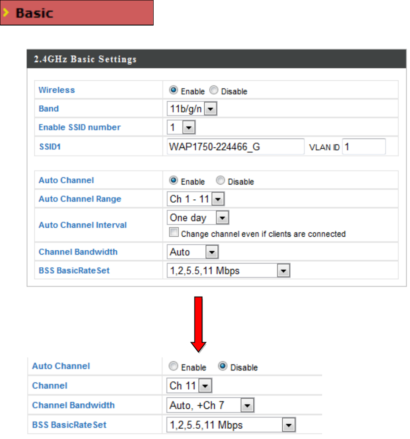Screen dimensions: 410x439
Task: Click the Enable SSID number label
Action: (x=79, y=127)
